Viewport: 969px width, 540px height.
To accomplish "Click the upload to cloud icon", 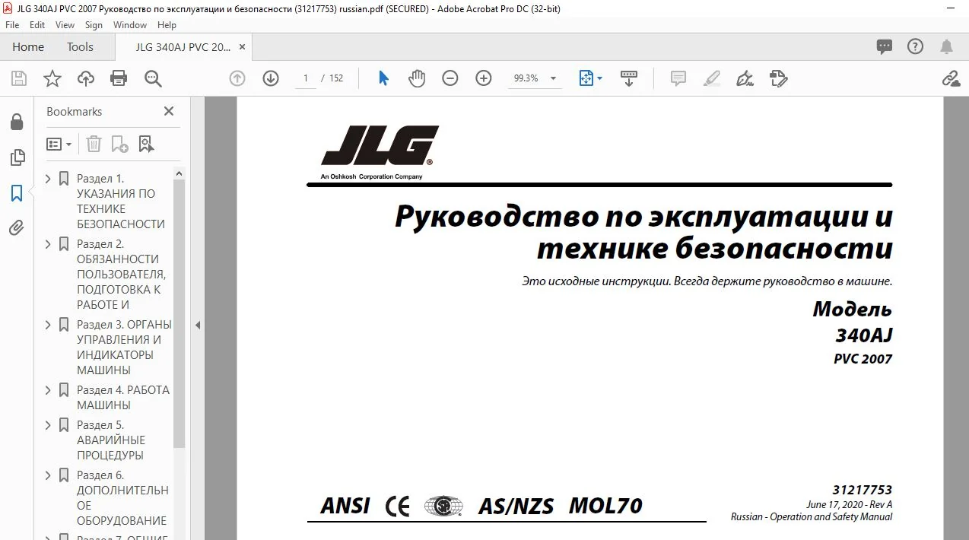I will coord(86,78).
